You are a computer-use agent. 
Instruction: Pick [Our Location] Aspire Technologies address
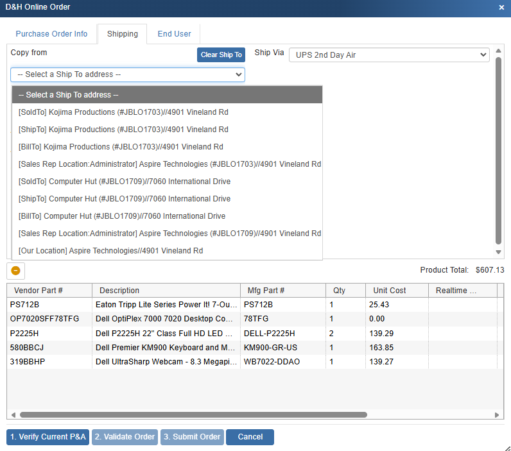(x=110, y=251)
